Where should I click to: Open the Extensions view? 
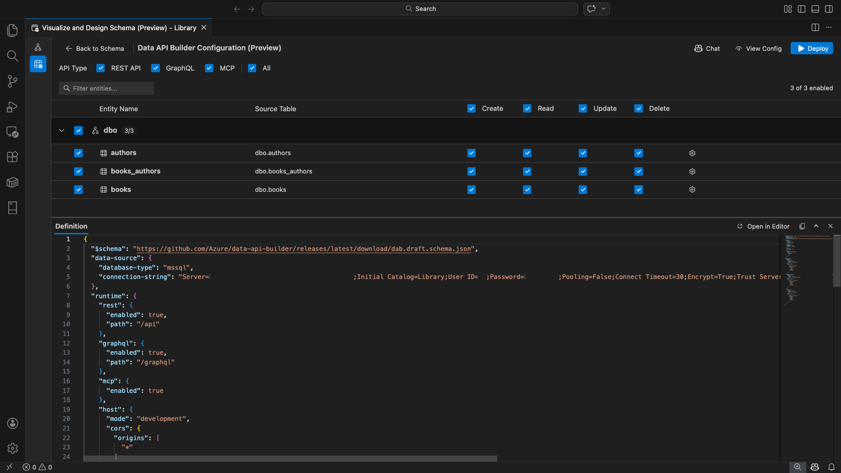point(12,157)
